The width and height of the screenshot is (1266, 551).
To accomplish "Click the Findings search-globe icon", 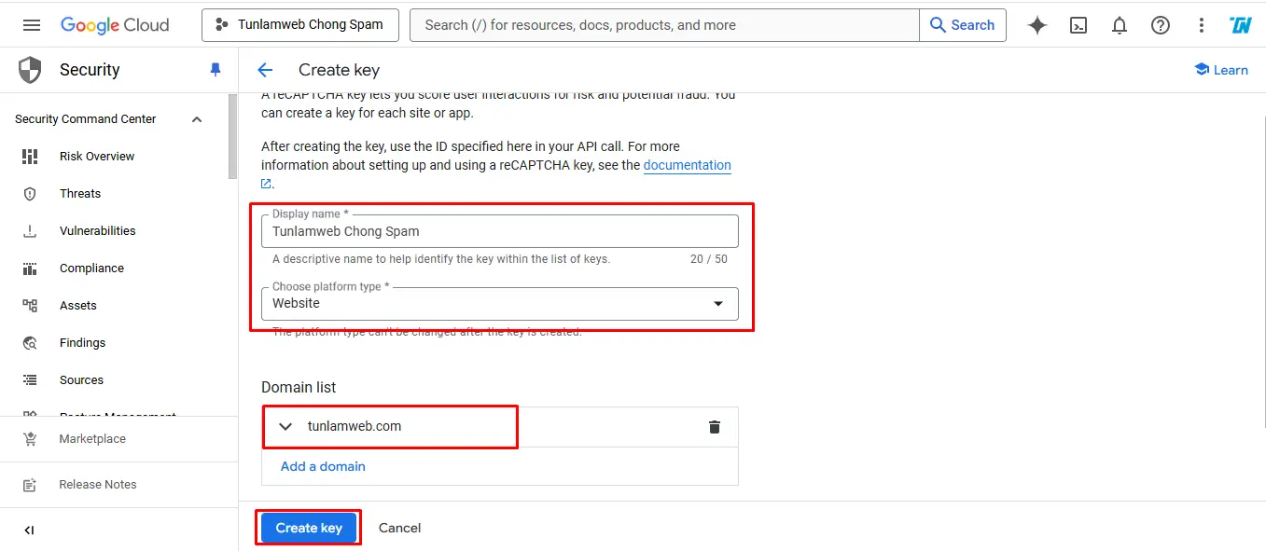I will pos(30,343).
